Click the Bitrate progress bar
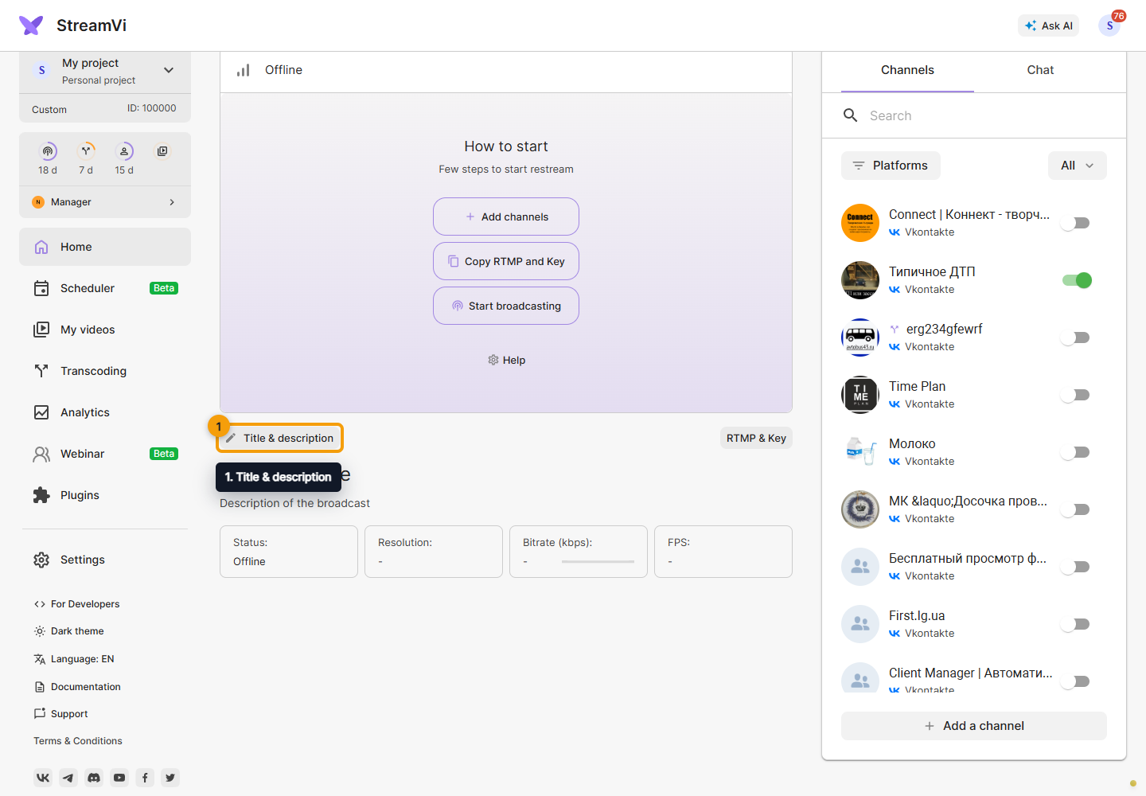 [598, 562]
